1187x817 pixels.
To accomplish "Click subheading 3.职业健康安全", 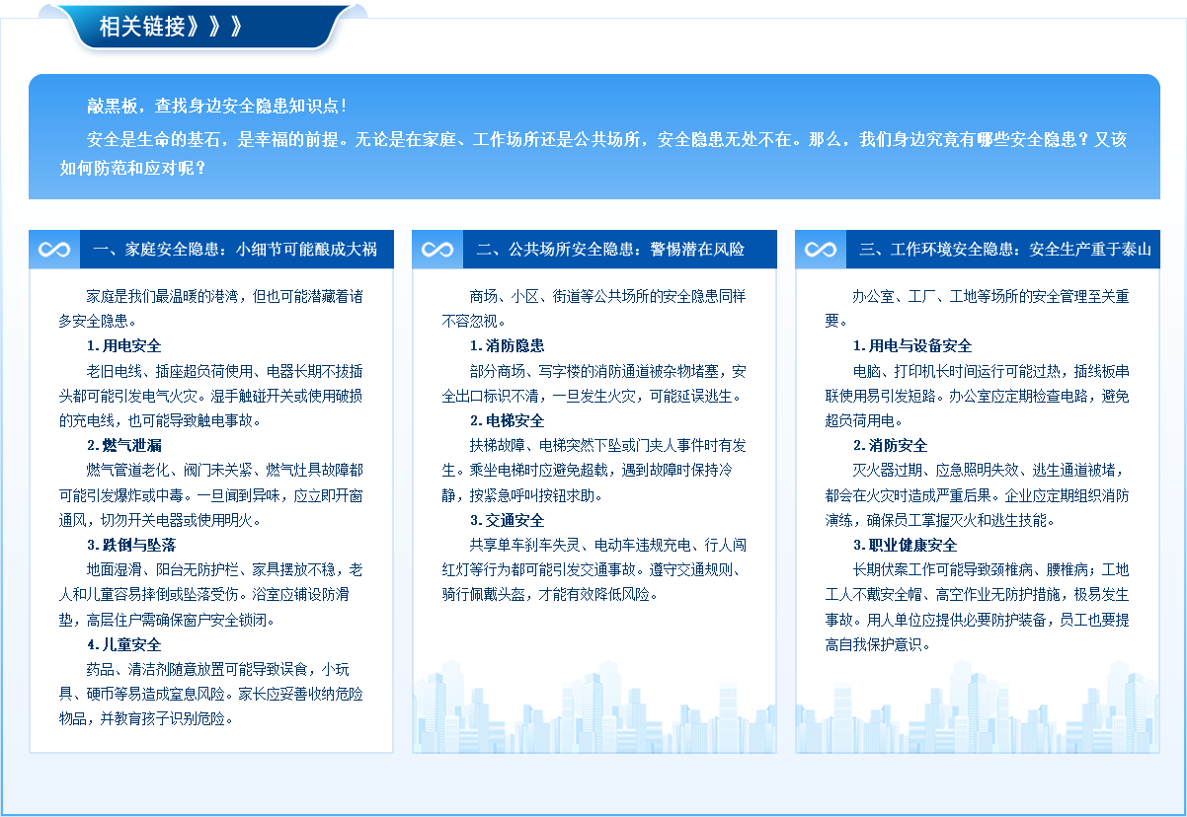I will pos(906,546).
